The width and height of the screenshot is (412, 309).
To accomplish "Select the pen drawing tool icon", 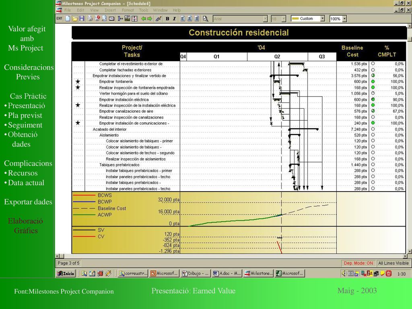I will click(159, 19).
